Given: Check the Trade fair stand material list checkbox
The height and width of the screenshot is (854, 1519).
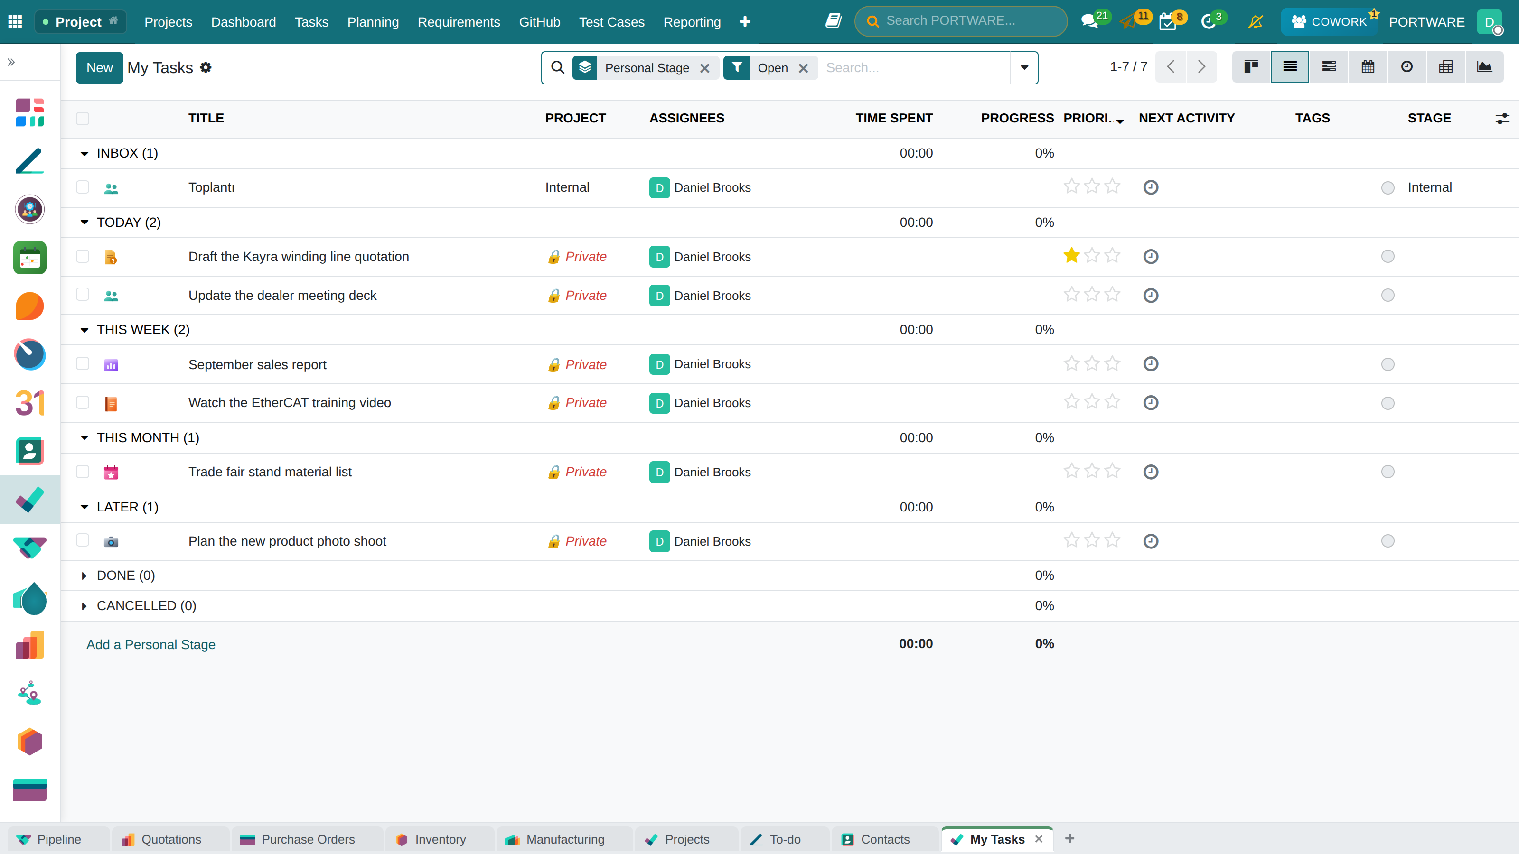Looking at the screenshot, I should tap(83, 472).
